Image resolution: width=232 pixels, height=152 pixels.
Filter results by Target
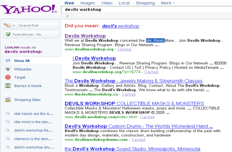click(20, 77)
